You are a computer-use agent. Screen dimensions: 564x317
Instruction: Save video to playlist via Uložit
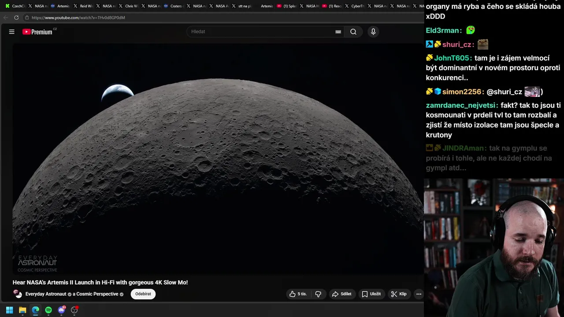click(x=371, y=294)
